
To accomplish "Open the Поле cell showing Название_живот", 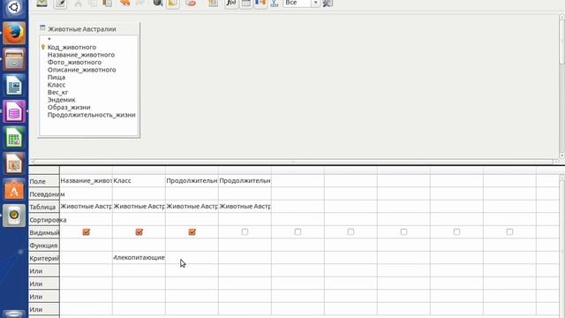I will [x=86, y=180].
